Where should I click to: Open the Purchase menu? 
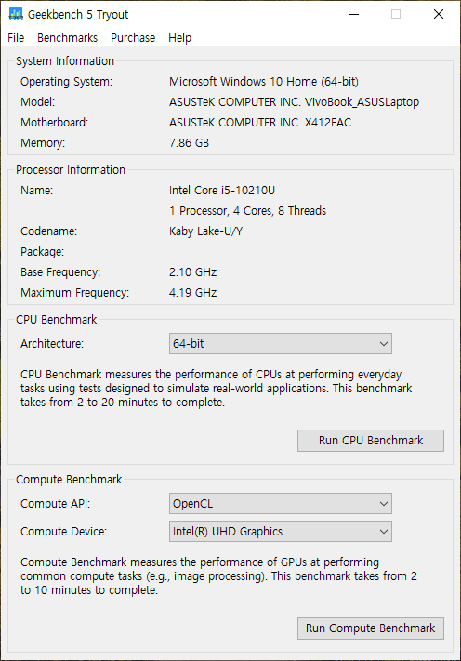pos(133,38)
